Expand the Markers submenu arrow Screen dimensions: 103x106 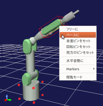click(94, 69)
